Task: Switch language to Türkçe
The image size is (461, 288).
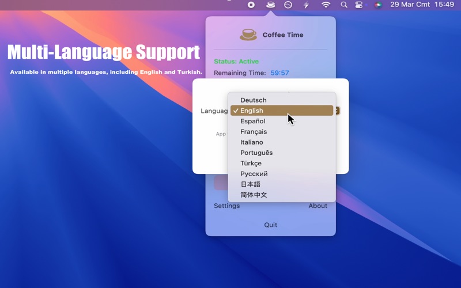Action: 282,164
